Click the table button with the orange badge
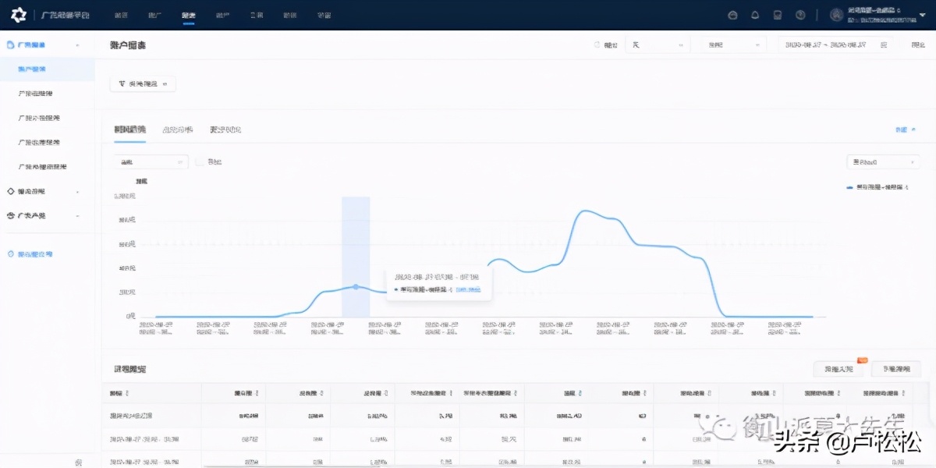The height and width of the screenshot is (468, 936). [x=838, y=369]
